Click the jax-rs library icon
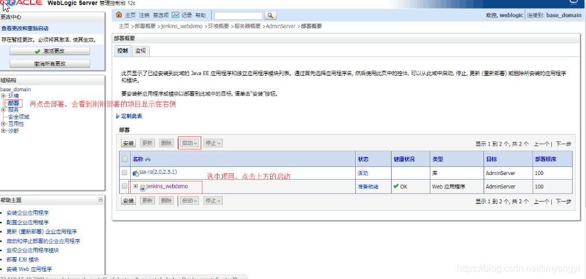This screenshot has width=586, height=279. point(136,173)
